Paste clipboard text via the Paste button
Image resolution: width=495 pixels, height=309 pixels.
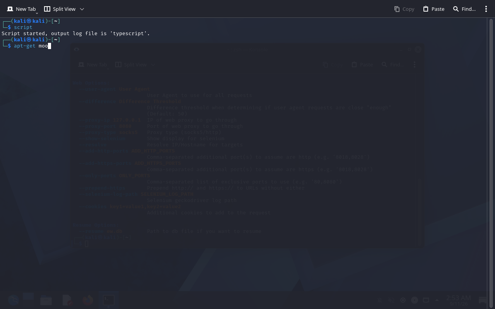434,9
